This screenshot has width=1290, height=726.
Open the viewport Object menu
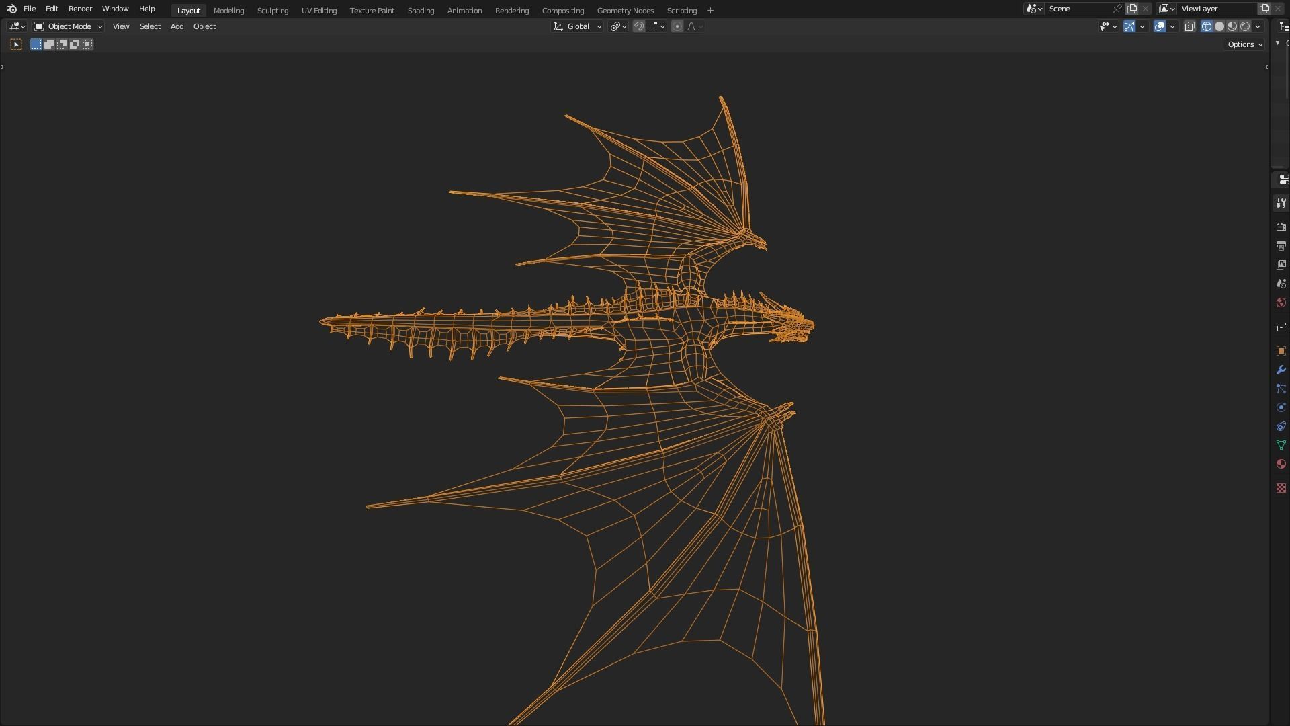204,26
